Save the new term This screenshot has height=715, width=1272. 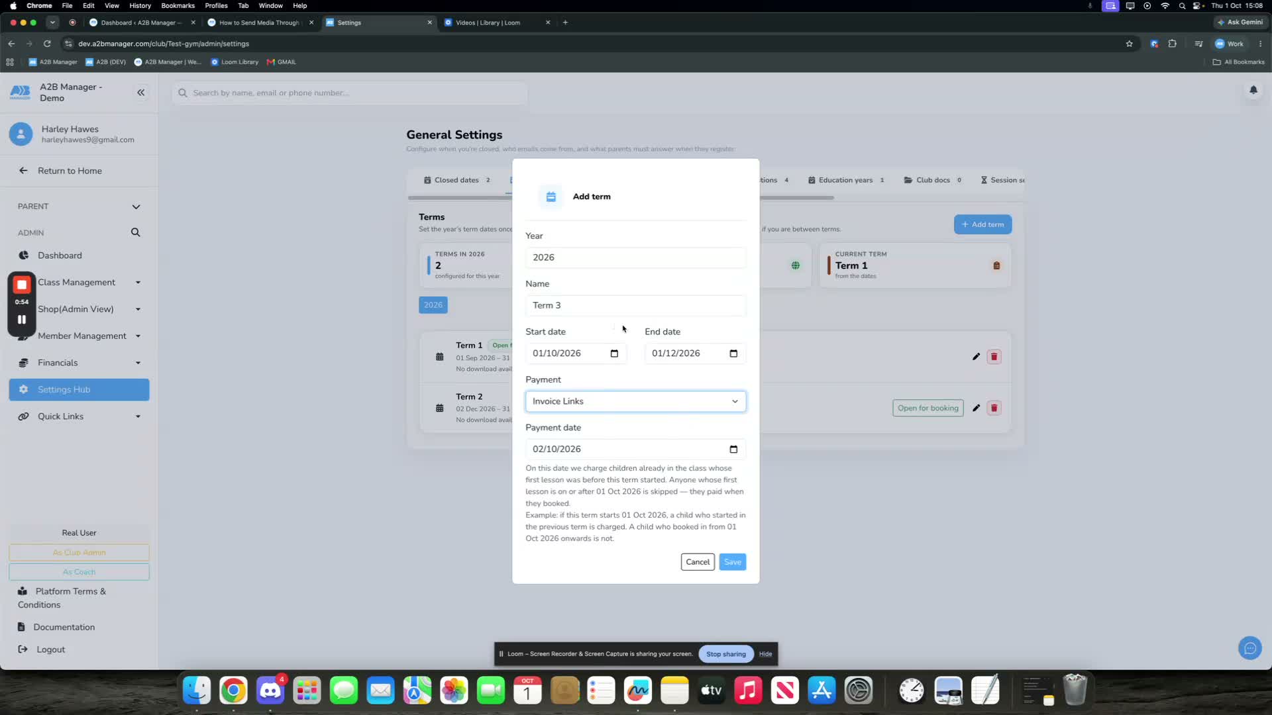(732, 562)
